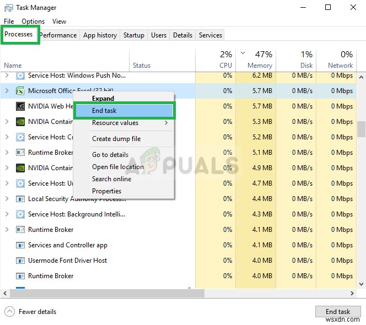The height and width of the screenshot is (325, 366).
Task: Switch to the App history tab
Action: [x=100, y=35]
